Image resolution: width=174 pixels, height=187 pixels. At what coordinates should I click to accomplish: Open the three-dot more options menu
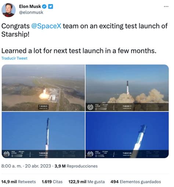[x=166, y=7]
